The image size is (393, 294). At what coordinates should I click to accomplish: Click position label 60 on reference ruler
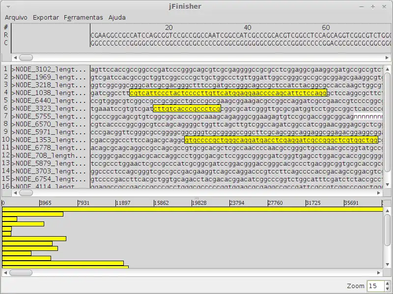click(326, 27)
